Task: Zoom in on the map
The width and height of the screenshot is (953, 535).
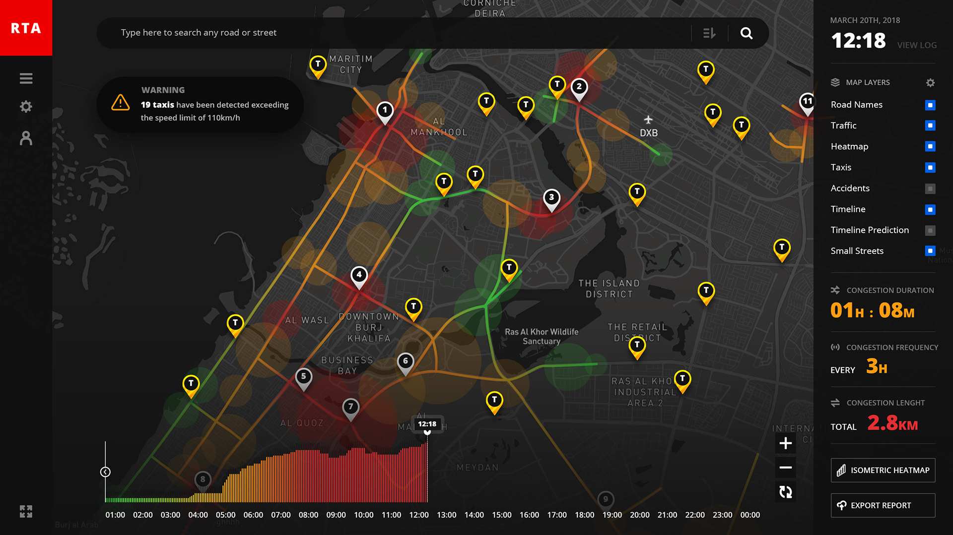Action: [x=786, y=443]
